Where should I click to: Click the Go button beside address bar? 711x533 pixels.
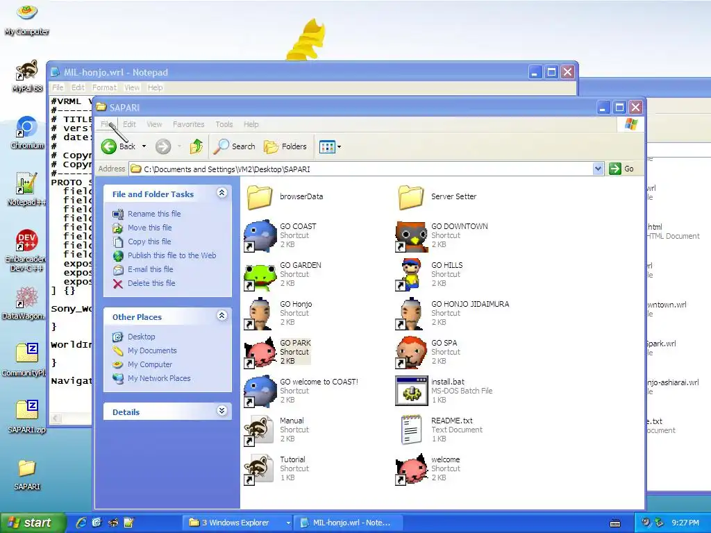tap(621, 169)
